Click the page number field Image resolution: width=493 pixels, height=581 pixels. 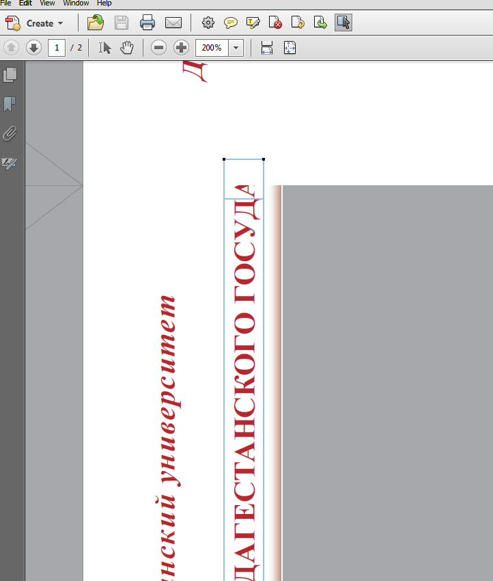[x=57, y=48]
